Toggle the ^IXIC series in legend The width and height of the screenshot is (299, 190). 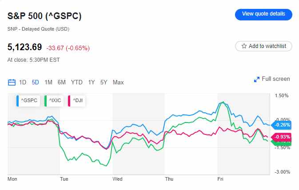[x=54, y=101]
